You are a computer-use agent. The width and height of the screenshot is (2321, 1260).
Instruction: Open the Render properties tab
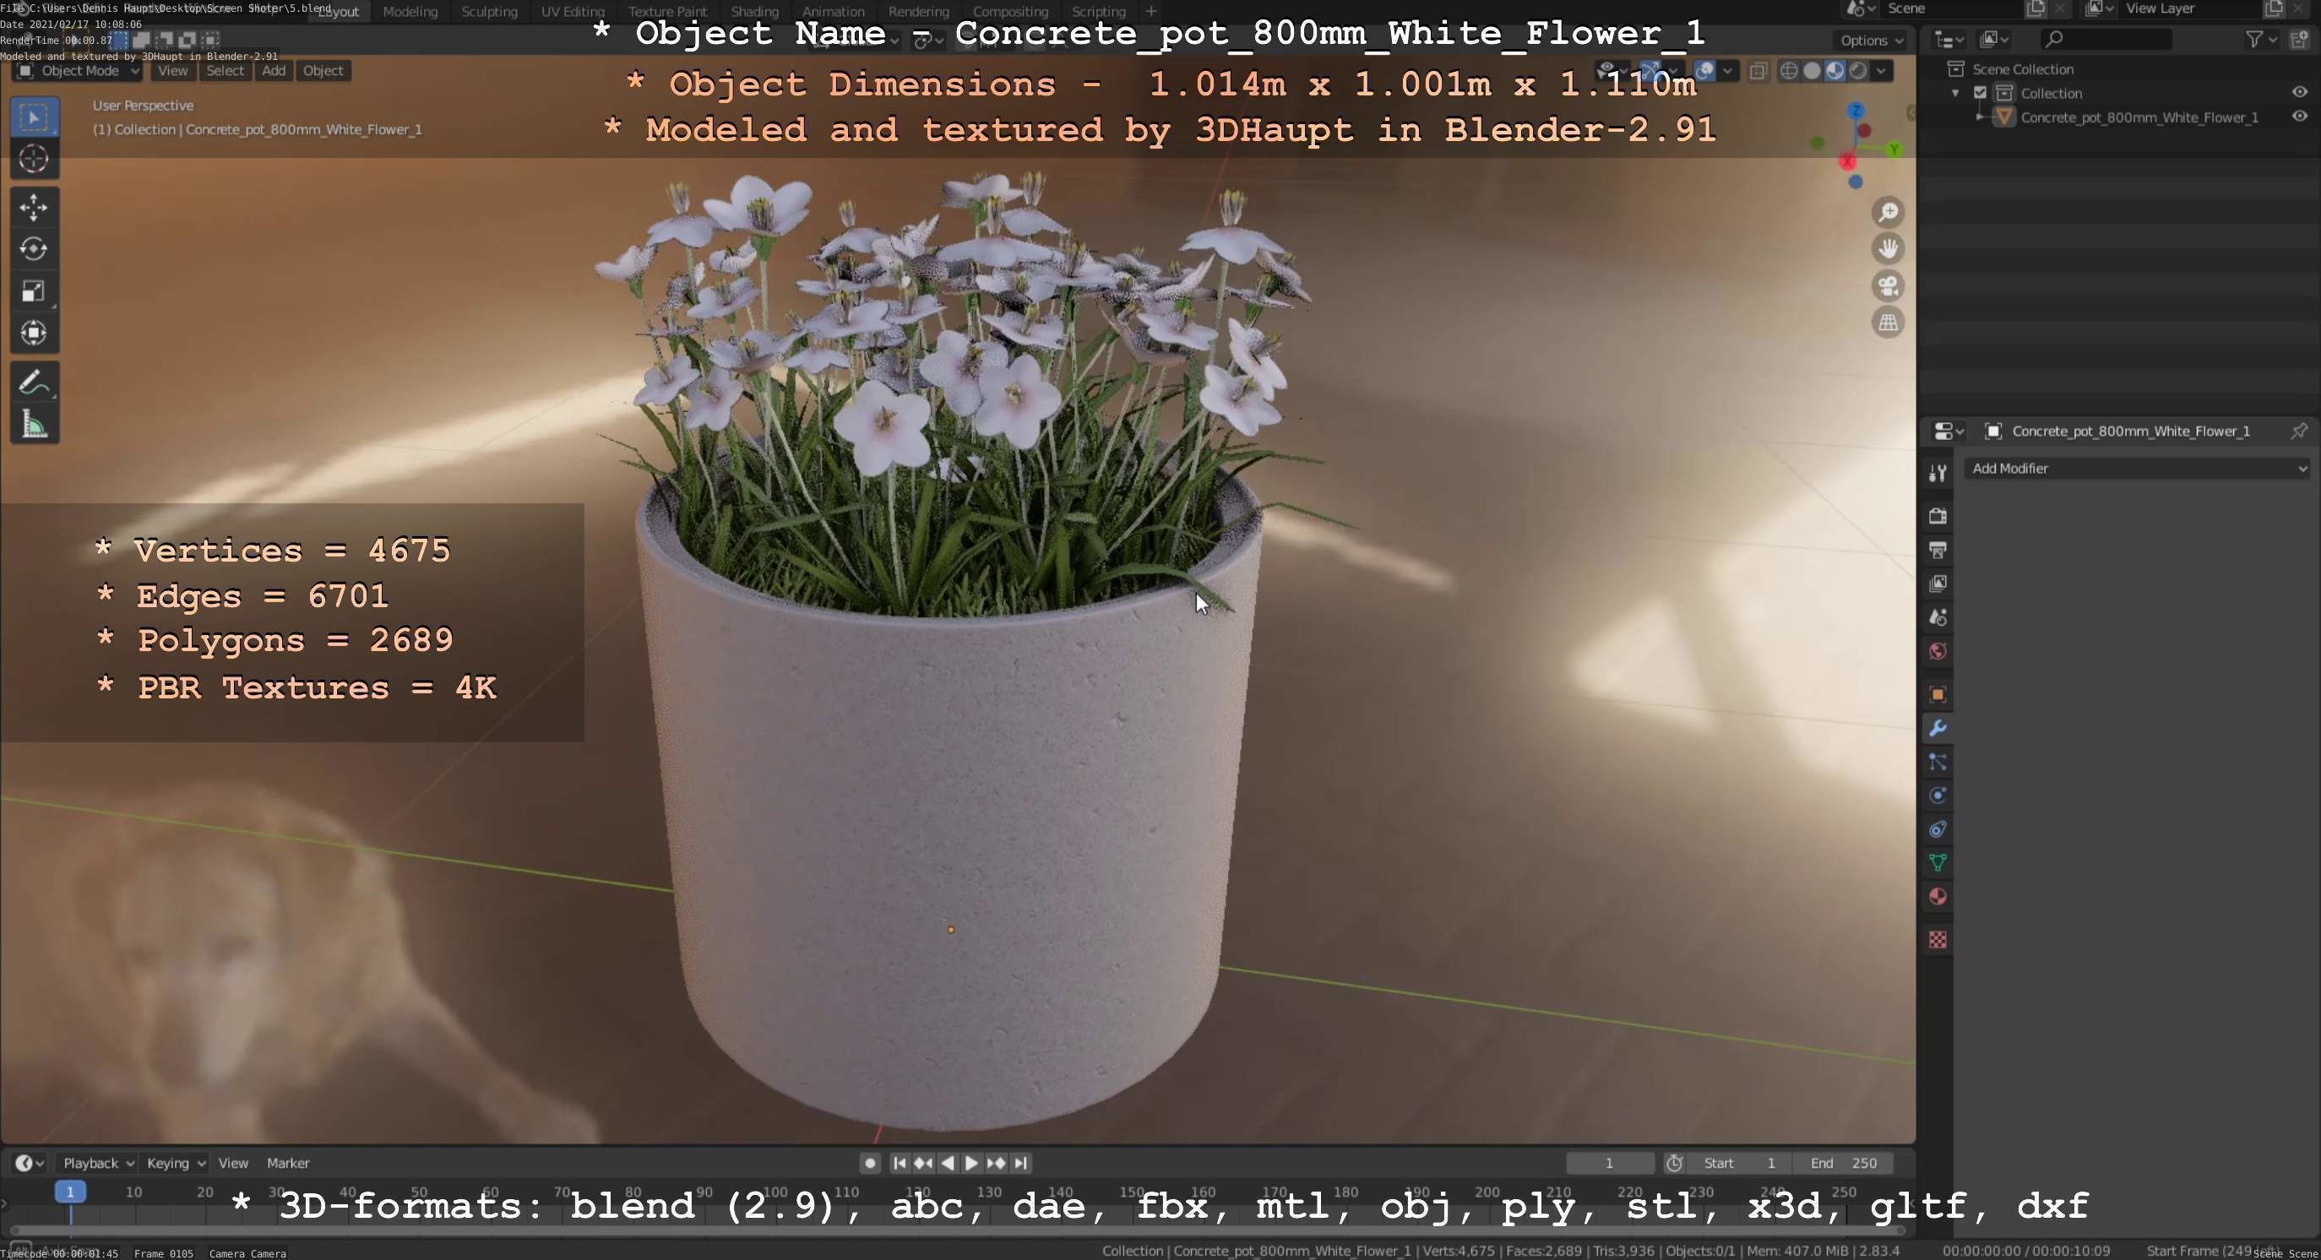click(x=1938, y=516)
